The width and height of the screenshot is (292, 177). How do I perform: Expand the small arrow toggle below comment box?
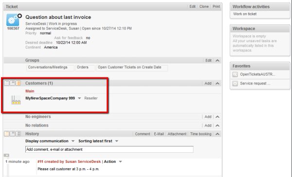(6, 155)
